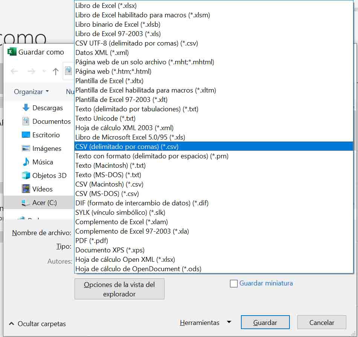
Task: Open the Herramientas dropdown arrow
Action: (x=229, y=322)
